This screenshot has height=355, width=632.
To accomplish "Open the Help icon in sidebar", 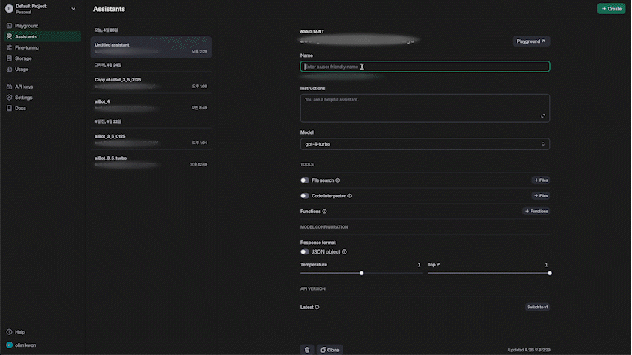I will pos(9,332).
